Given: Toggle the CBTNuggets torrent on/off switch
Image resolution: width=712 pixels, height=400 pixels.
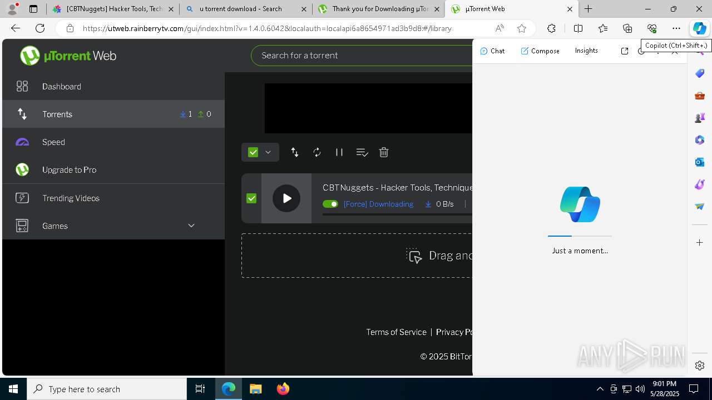Looking at the screenshot, I should click(330, 204).
